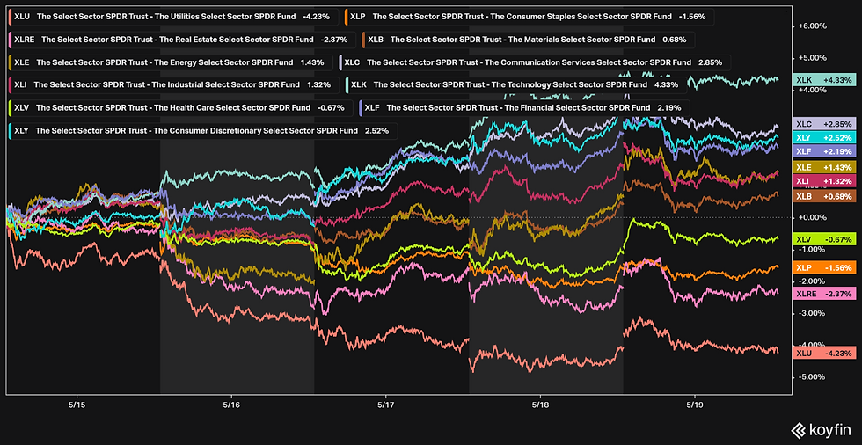Click the +0.00% y-axis tick label
The width and height of the screenshot is (862, 445).
tap(811, 217)
